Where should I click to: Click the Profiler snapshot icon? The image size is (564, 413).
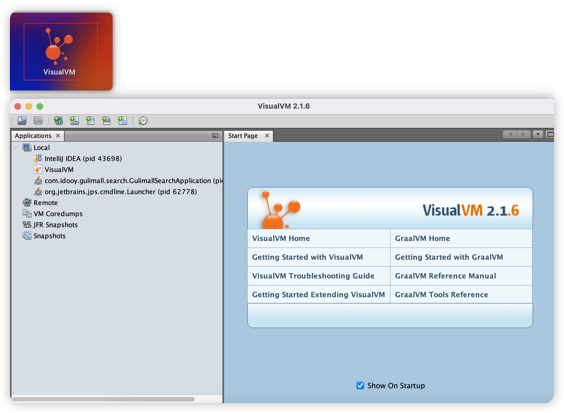coord(123,122)
